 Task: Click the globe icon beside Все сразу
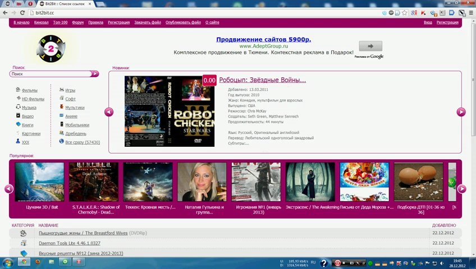click(x=61, y=142)
